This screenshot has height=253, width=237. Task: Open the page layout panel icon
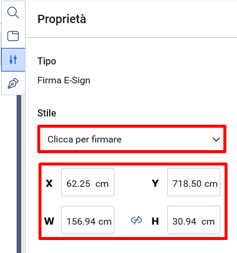(13, 36)
